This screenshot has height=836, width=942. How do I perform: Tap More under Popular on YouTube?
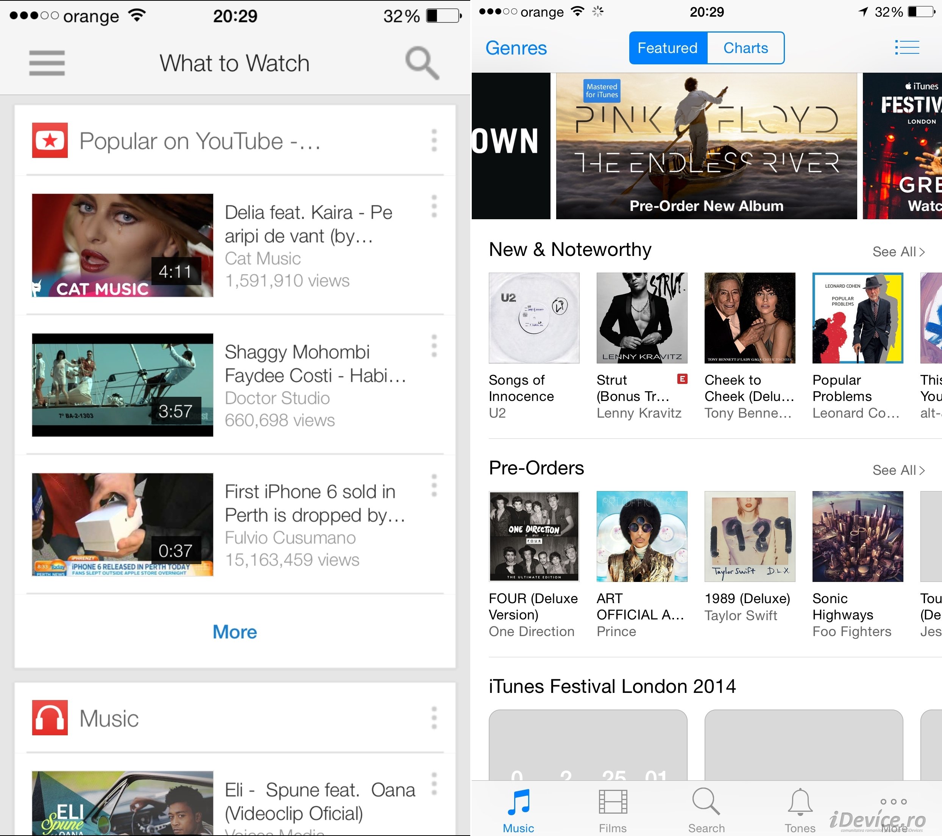pos(235,632)
